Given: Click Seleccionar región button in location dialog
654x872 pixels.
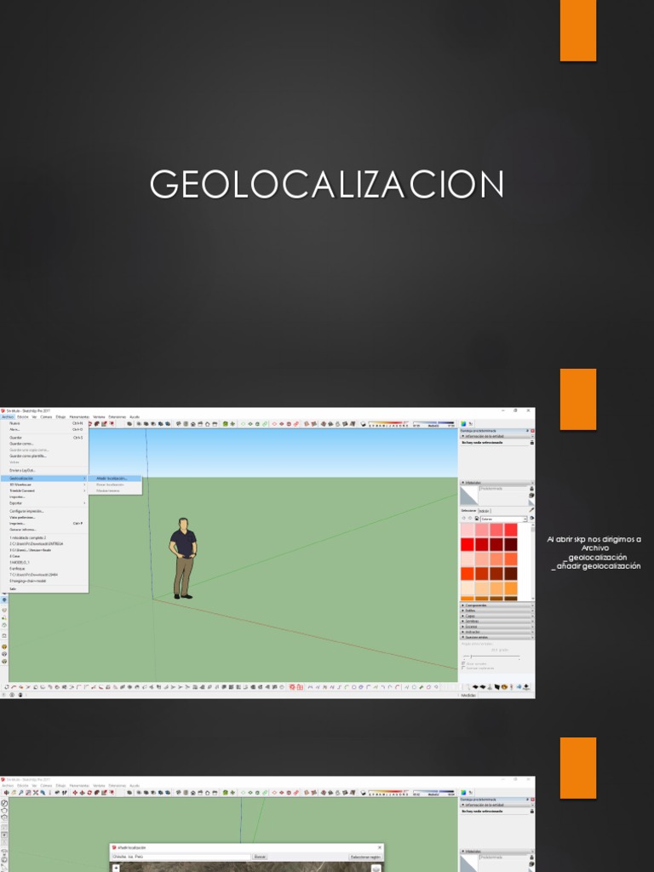Looking at the screenshot, I should [x=365, y=857].
